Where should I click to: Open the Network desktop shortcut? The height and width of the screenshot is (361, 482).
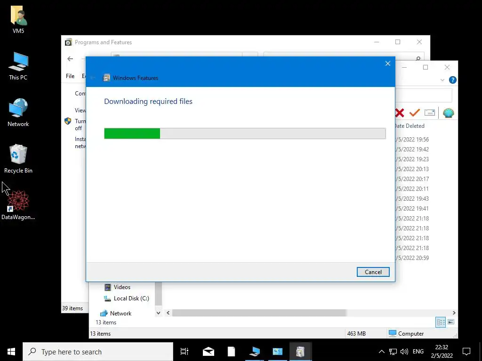(18, 112)
